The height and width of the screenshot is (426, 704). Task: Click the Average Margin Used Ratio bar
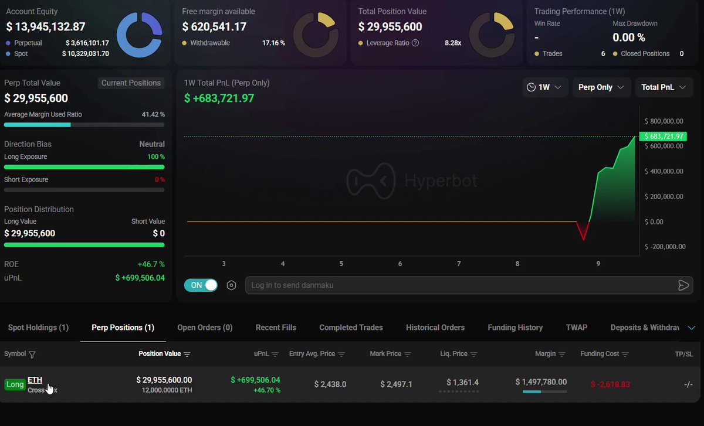click(x=84, y=125)
